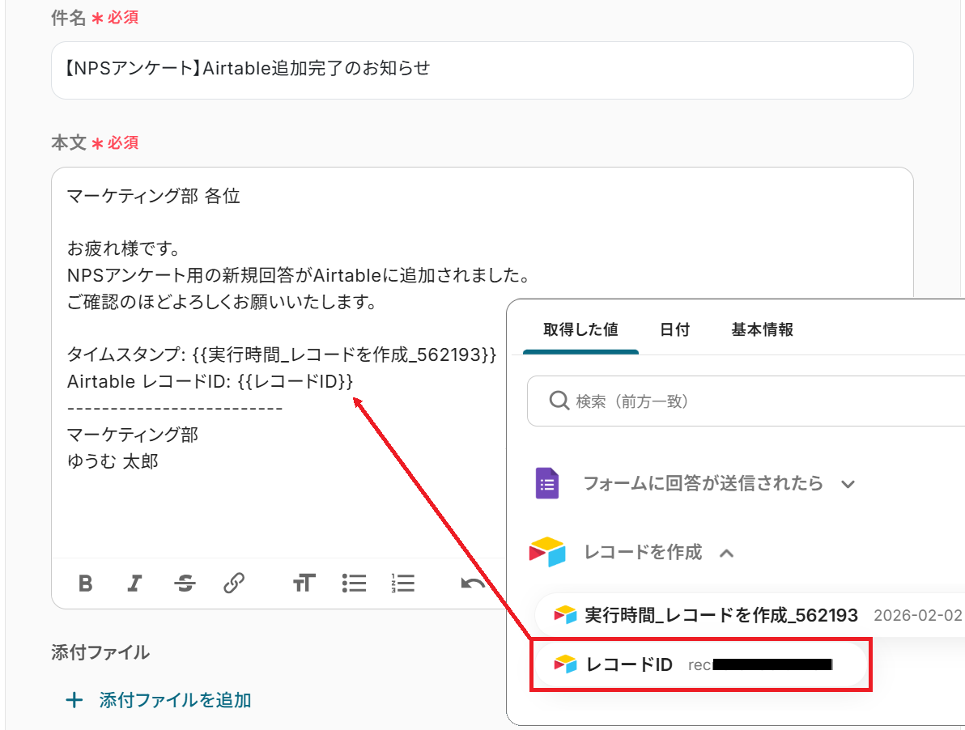Click the Airtable icon beside レコードを作成
This screenshot has height=730, width=965.
click(547, 552)
